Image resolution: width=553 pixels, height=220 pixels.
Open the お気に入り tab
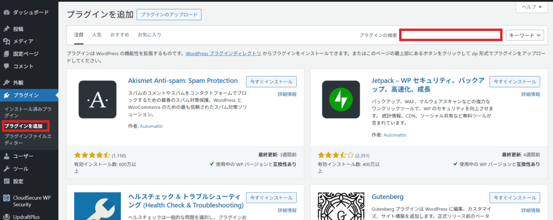coord(149,35)
